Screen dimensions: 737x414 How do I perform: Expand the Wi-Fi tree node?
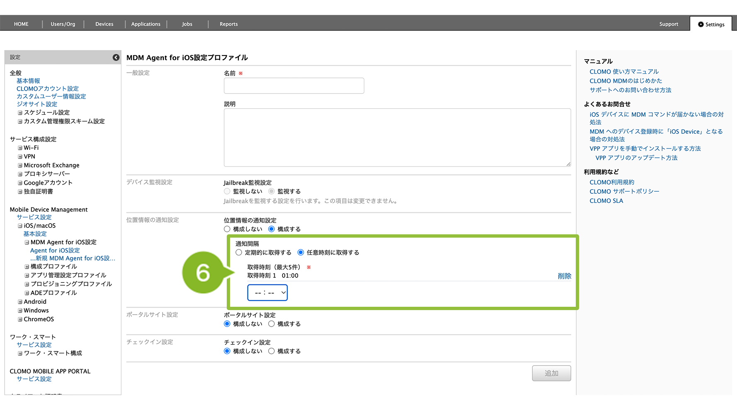point(20,148)
